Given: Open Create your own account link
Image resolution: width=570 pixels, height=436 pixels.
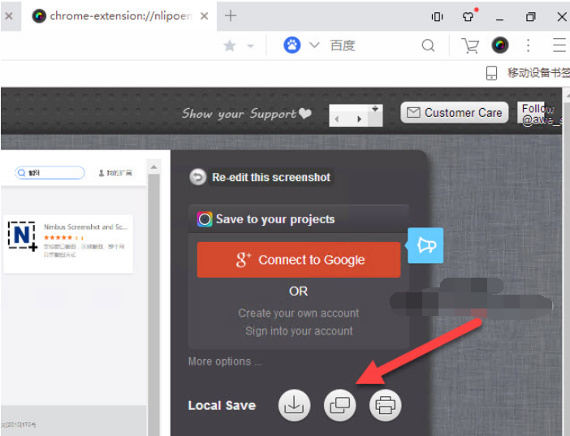Looking at the screenshot, I should [299, 313].
